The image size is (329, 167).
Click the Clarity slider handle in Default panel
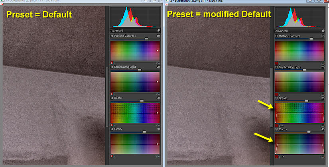coord(144,132)
